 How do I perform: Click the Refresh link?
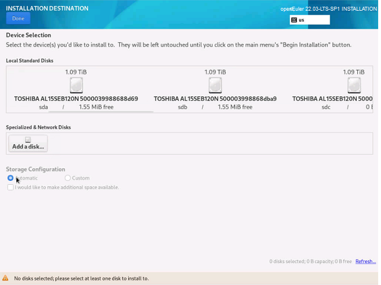(365, 261)
